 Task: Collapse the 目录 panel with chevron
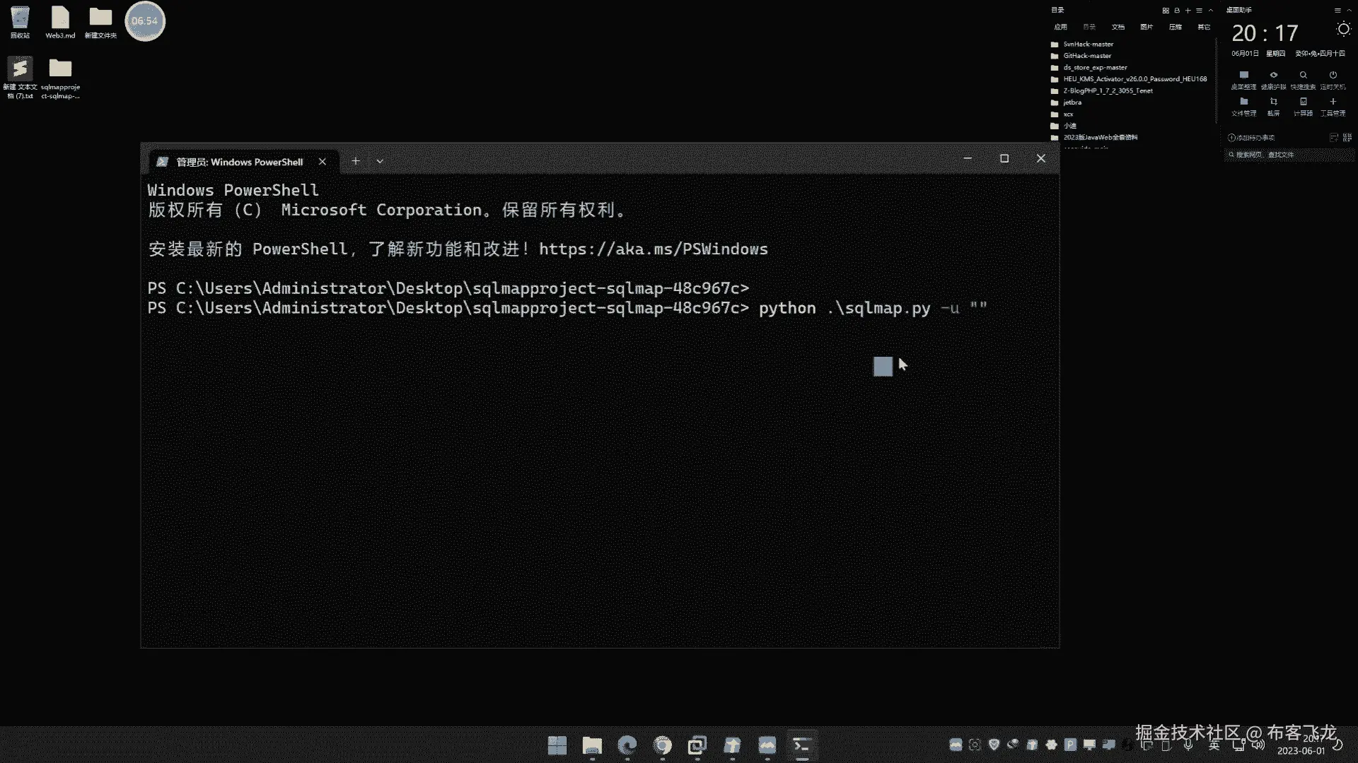[1211, 10]
